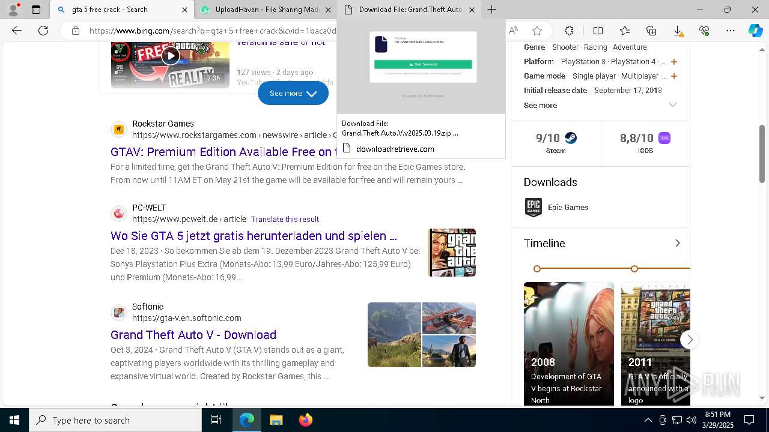This screenshot has width=769, height=432.
Task: Open the Edge profile icon
Action: click(x=13, y=10)
